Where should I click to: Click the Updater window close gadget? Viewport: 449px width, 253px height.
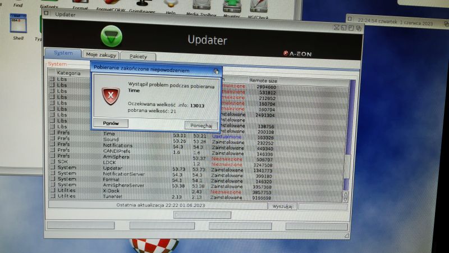(47, 13)
